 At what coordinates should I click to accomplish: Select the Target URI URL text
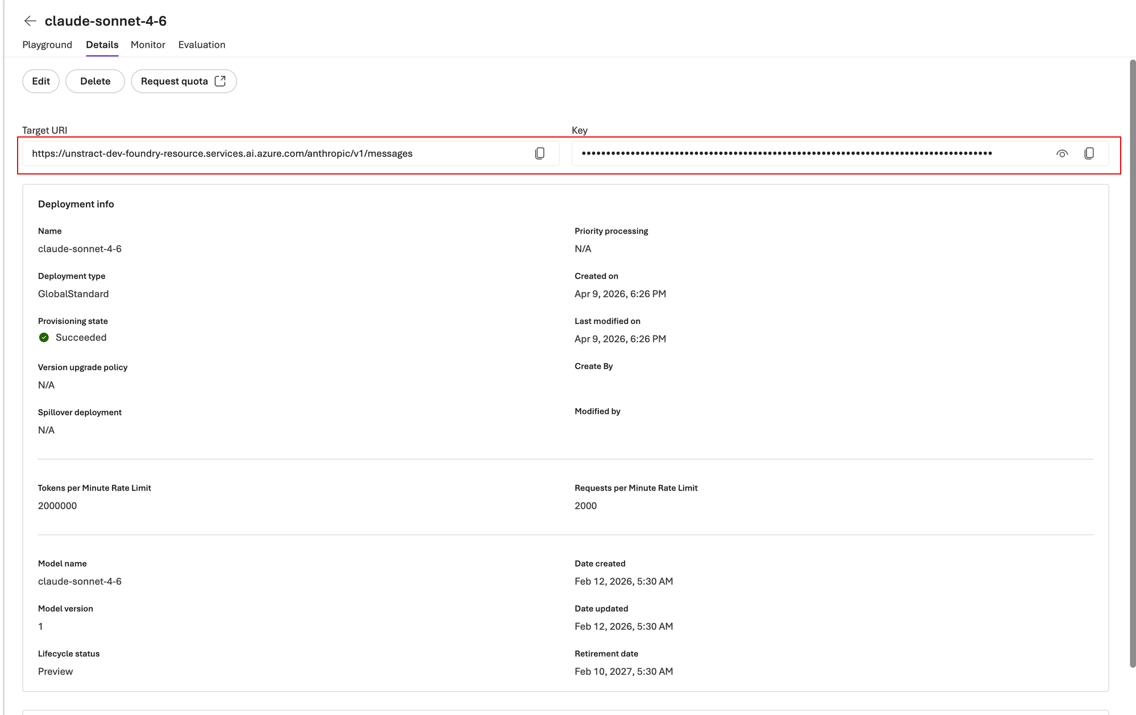223,153
